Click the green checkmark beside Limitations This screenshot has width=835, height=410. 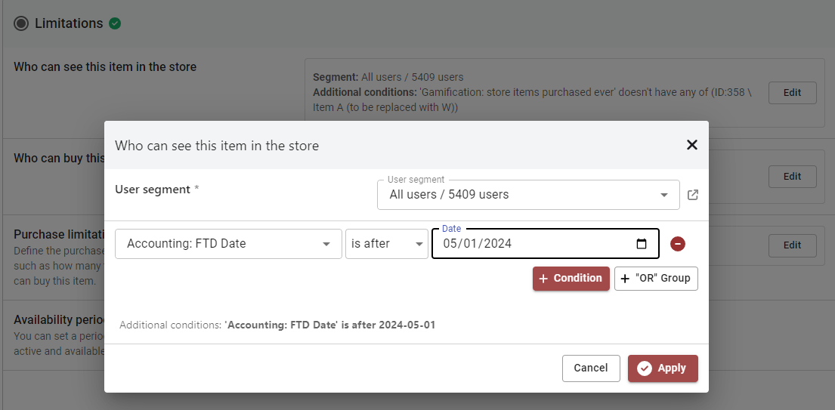115,23
